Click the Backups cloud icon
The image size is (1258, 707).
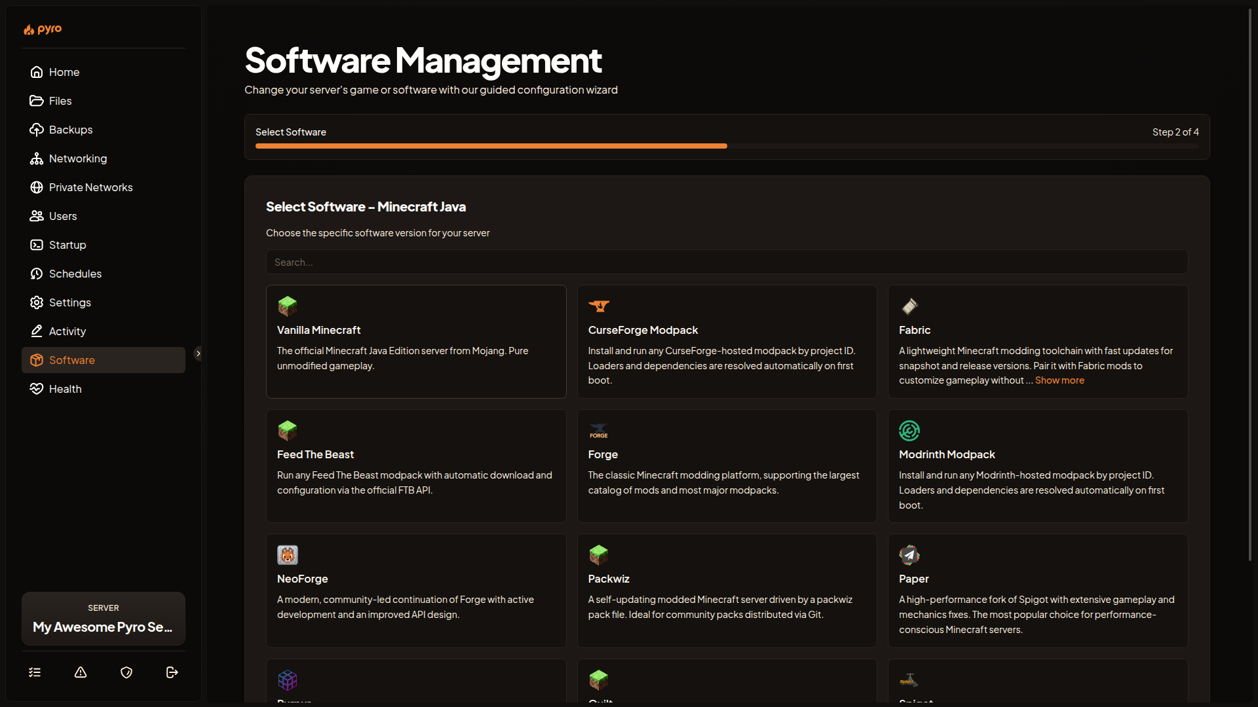coord(37,130)
